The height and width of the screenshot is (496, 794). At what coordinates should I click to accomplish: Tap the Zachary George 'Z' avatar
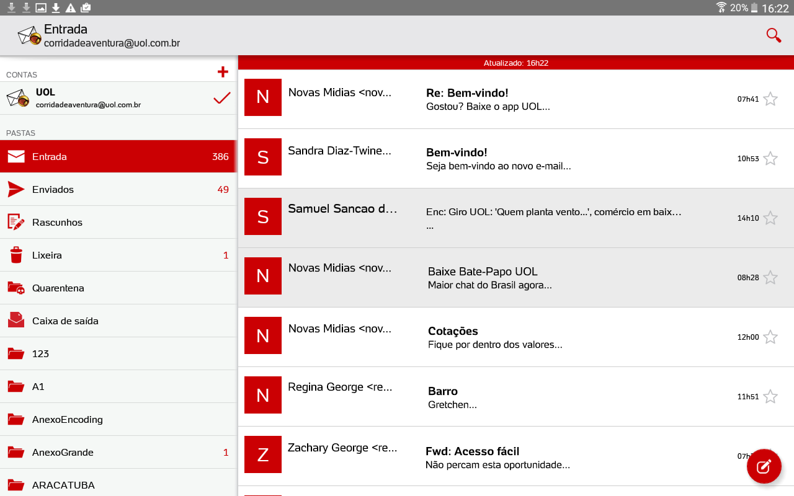pos(263,454)
